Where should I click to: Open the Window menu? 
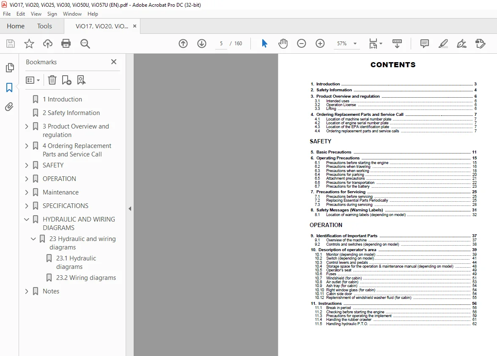(72, 14)
